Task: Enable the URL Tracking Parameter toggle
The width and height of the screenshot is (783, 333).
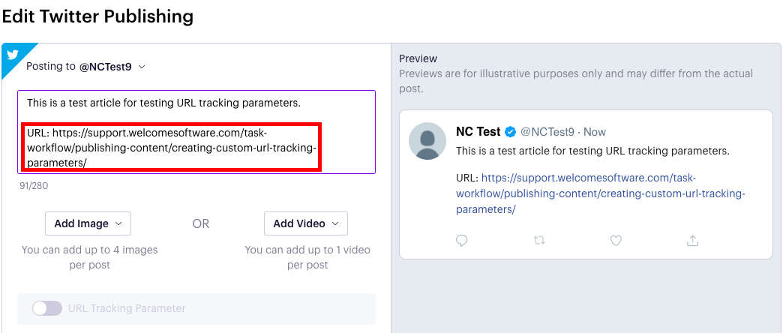Action: tap(47, 308)
